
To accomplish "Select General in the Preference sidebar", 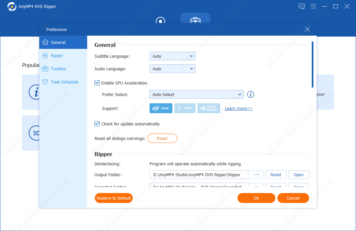I will point(63,42).
